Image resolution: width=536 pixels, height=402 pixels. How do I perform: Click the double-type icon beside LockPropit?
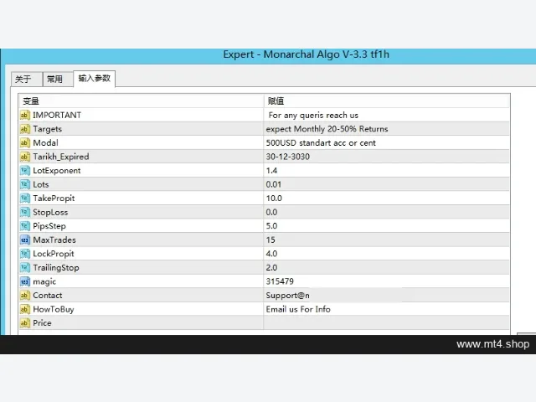tap(25, 254)
